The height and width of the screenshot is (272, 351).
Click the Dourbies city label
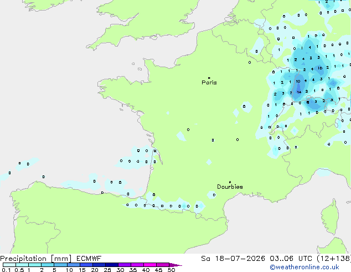230,187
